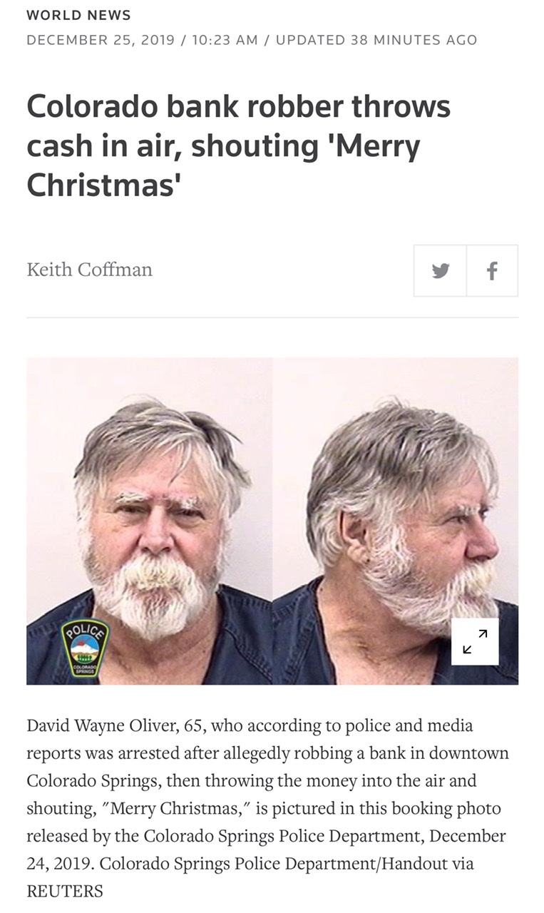Click the Colorado Springs police badge logo
Image resolution: width=544 pixels, height=913 pixels.
pyautogui.click(x=86, y=648)
